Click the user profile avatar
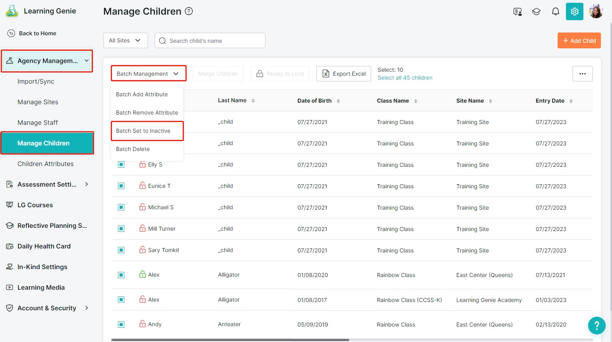The height and width of the screenshot is (342, 612). click(595, 11)
